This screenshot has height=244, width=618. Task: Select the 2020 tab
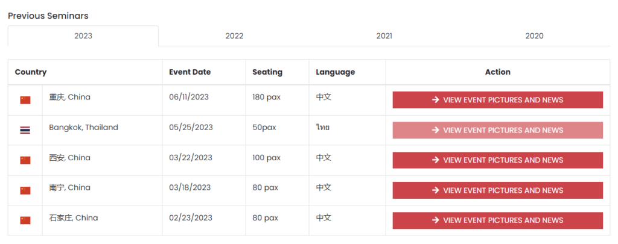(x=535, y=36)
